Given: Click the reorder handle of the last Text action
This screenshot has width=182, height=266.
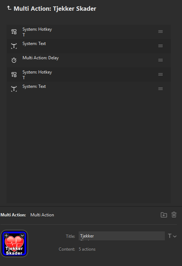Looking at the screenshot, I should point(161,89).
